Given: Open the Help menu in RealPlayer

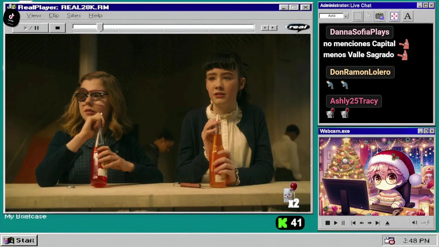Looking at the screenshot, I should [x=95, y=15].
